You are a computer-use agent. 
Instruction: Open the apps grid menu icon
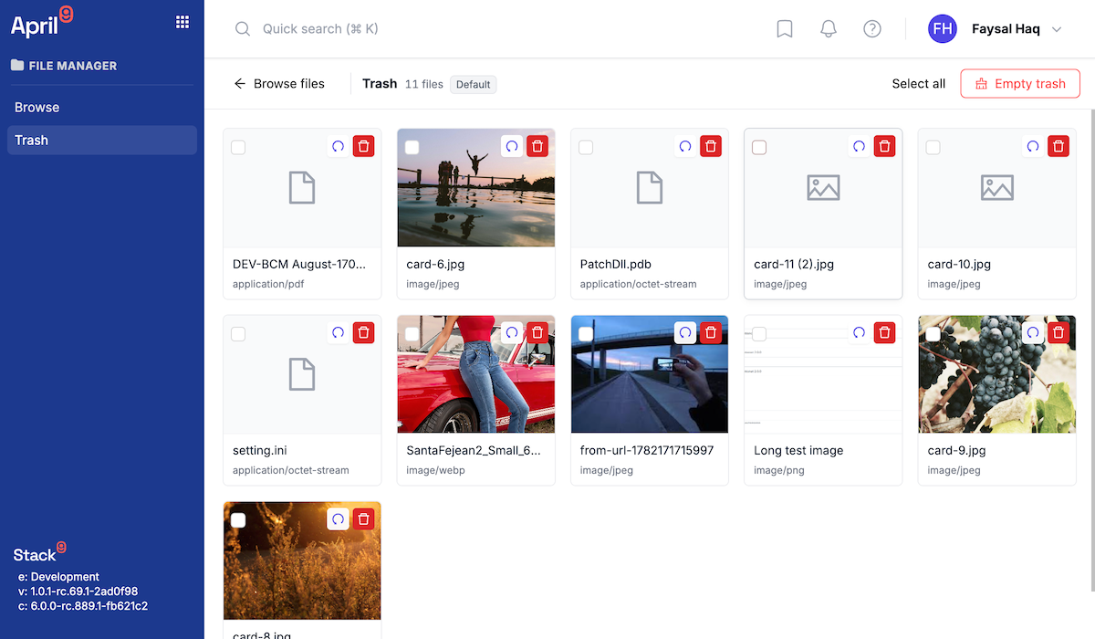click(x=182, y=22)
